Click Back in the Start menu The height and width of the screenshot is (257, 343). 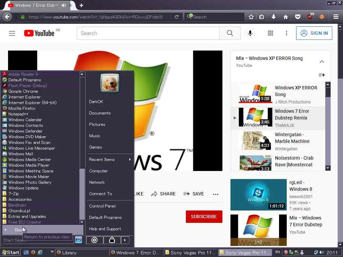[x=43, y=230]
